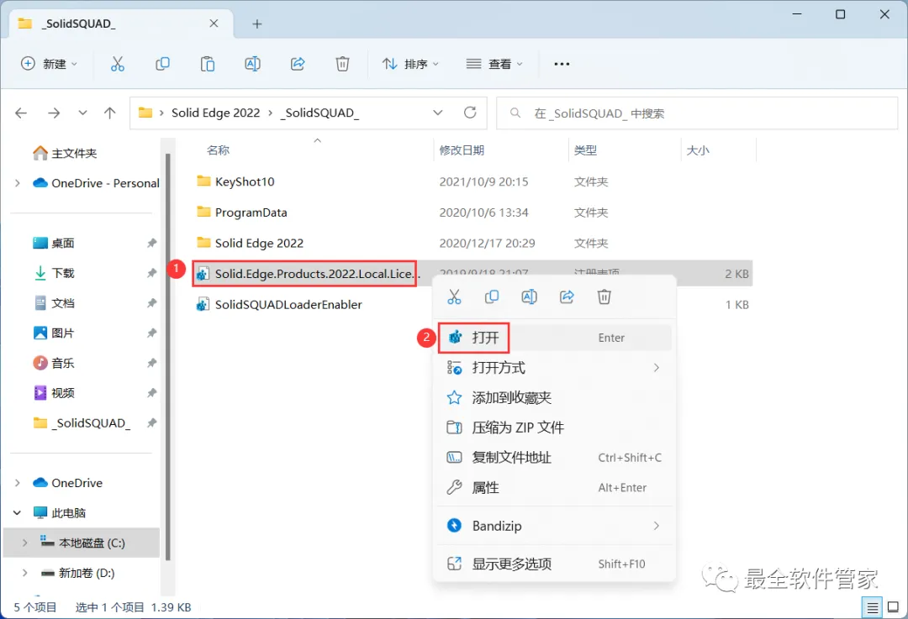Open the 排序 (Sort) dropdown

point(410,64)
